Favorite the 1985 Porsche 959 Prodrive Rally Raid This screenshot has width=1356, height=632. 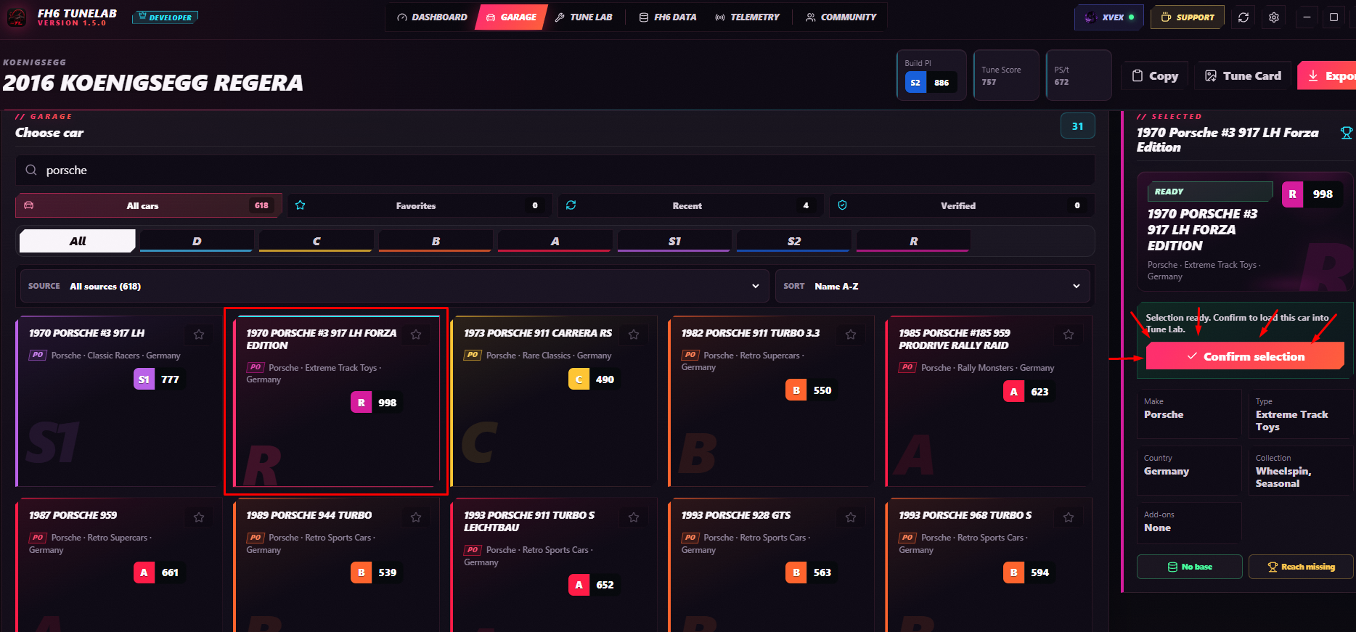coord(1069,335)
